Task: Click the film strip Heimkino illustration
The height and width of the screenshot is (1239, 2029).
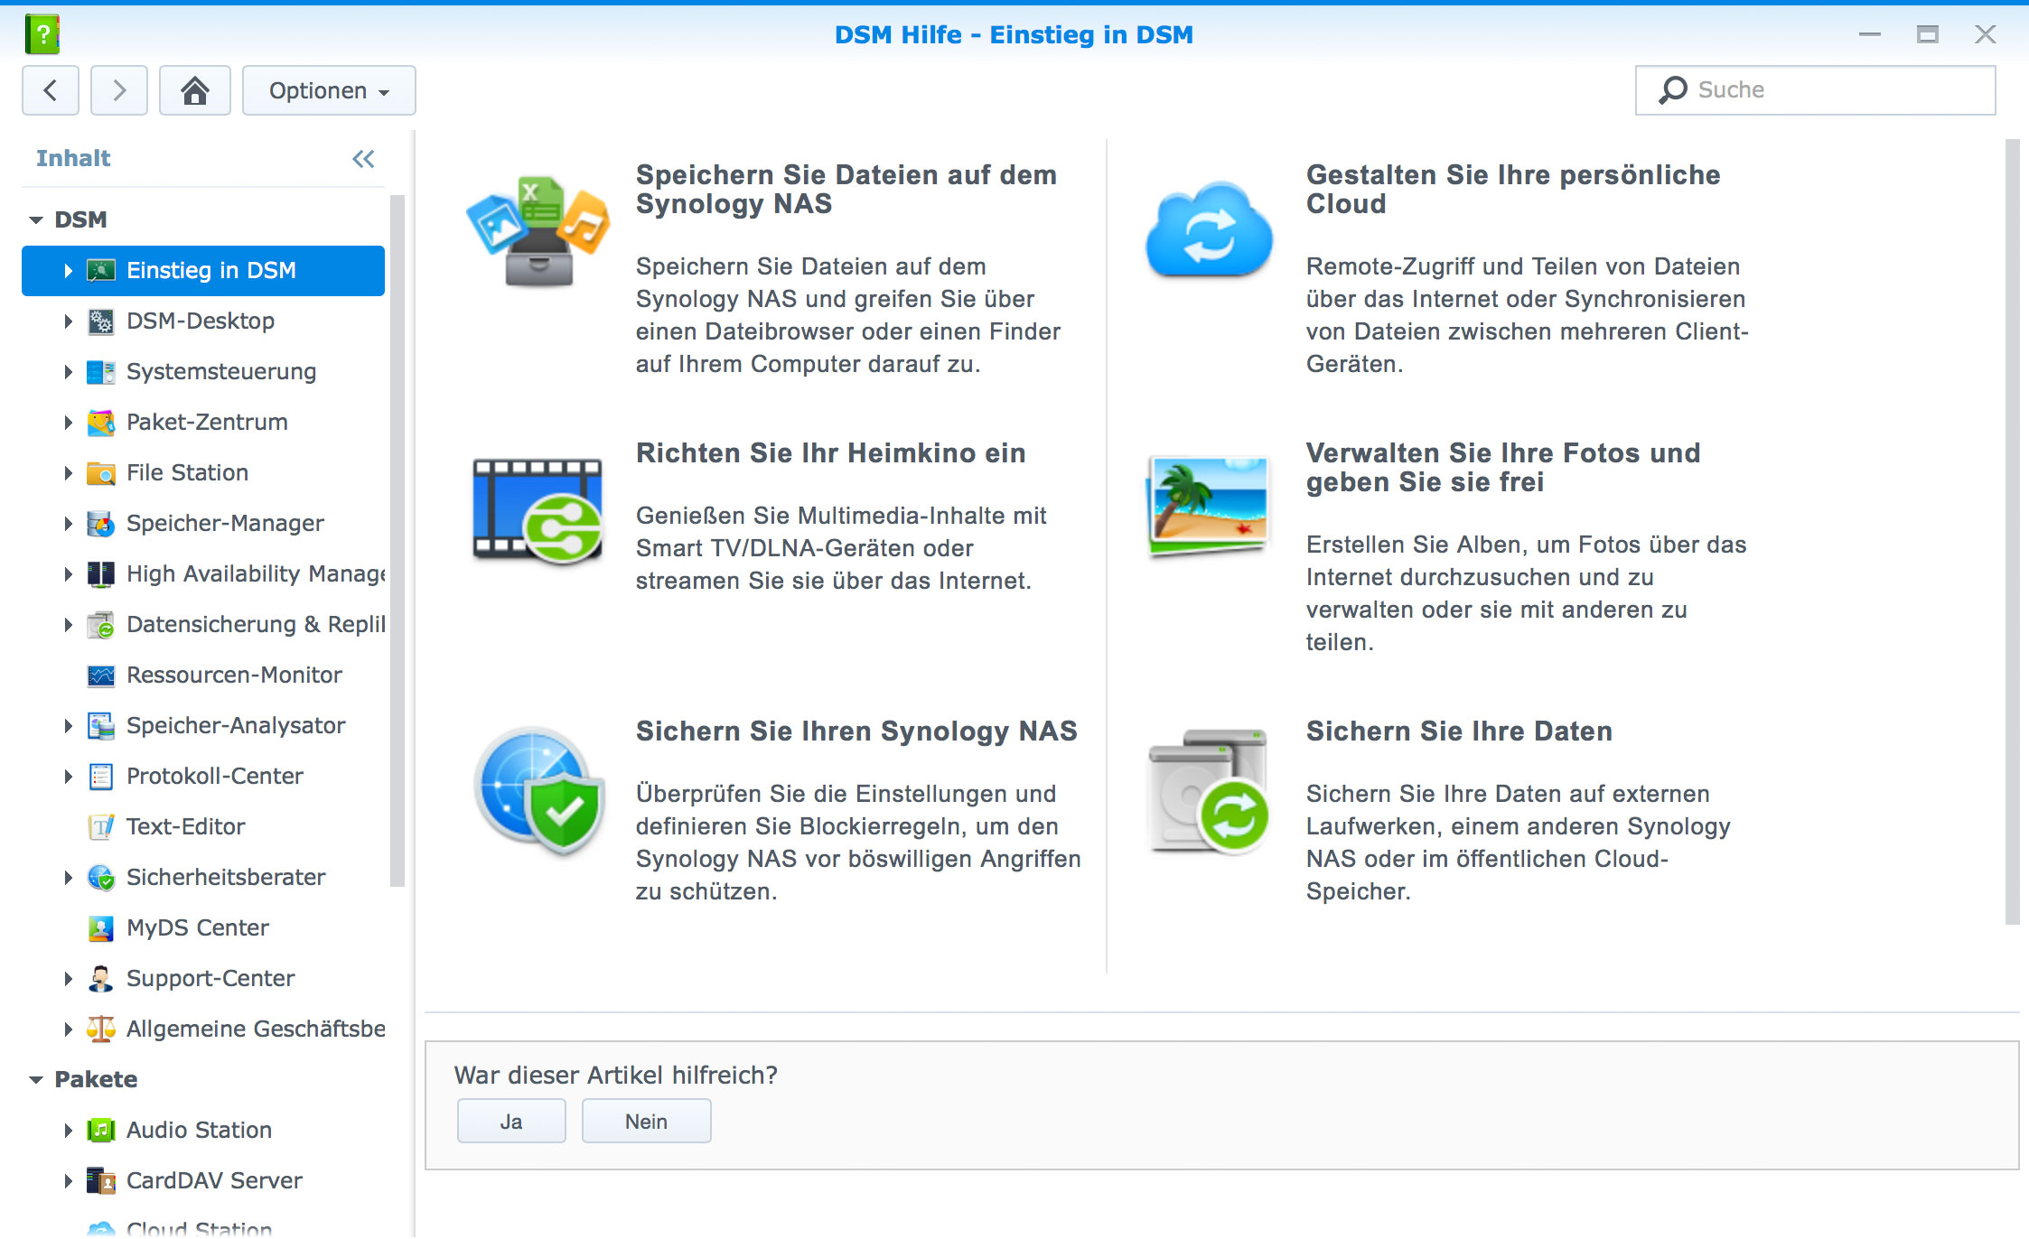Action: click(x=538, y=510)
